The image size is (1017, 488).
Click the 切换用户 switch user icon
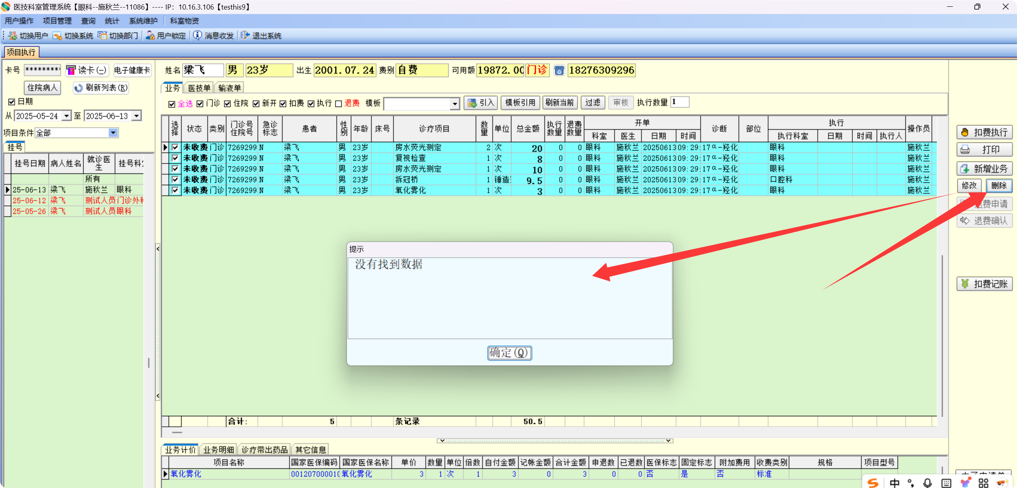[x=13, y=36]
